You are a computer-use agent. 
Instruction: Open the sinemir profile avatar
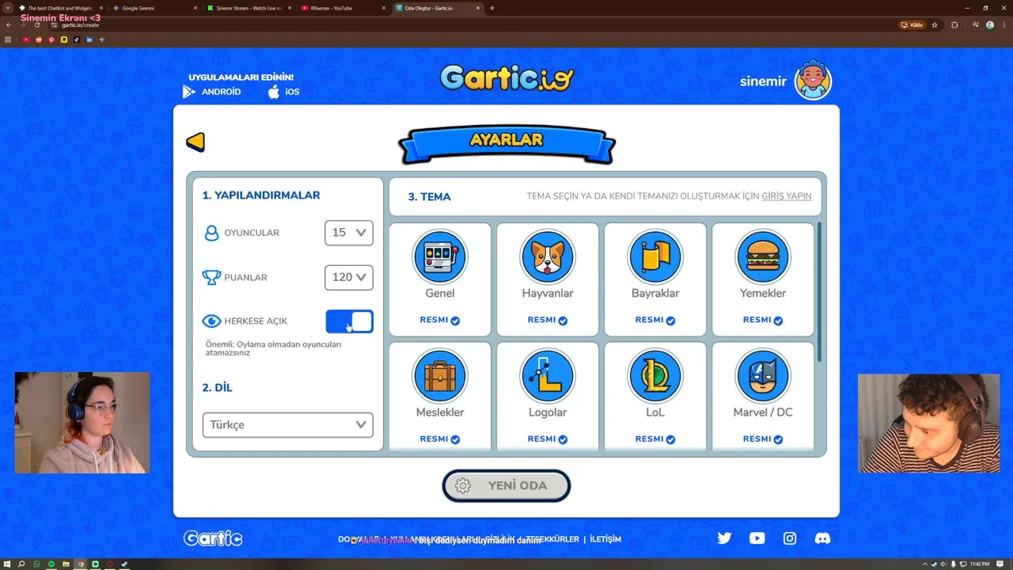814,81
